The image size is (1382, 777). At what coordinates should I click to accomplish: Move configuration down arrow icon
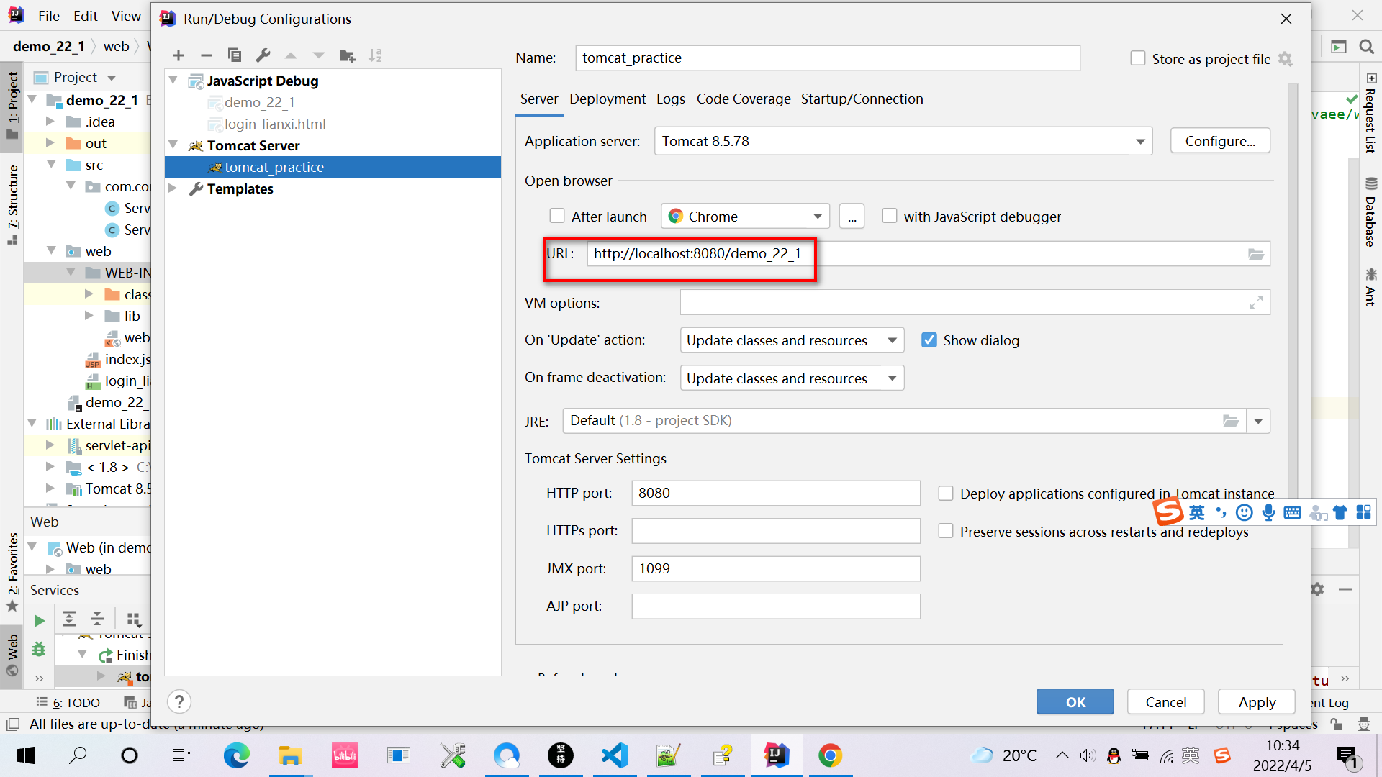(x=319, y=55)
